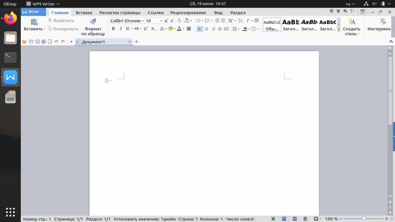Enable center text alignment

click(206, 29)
